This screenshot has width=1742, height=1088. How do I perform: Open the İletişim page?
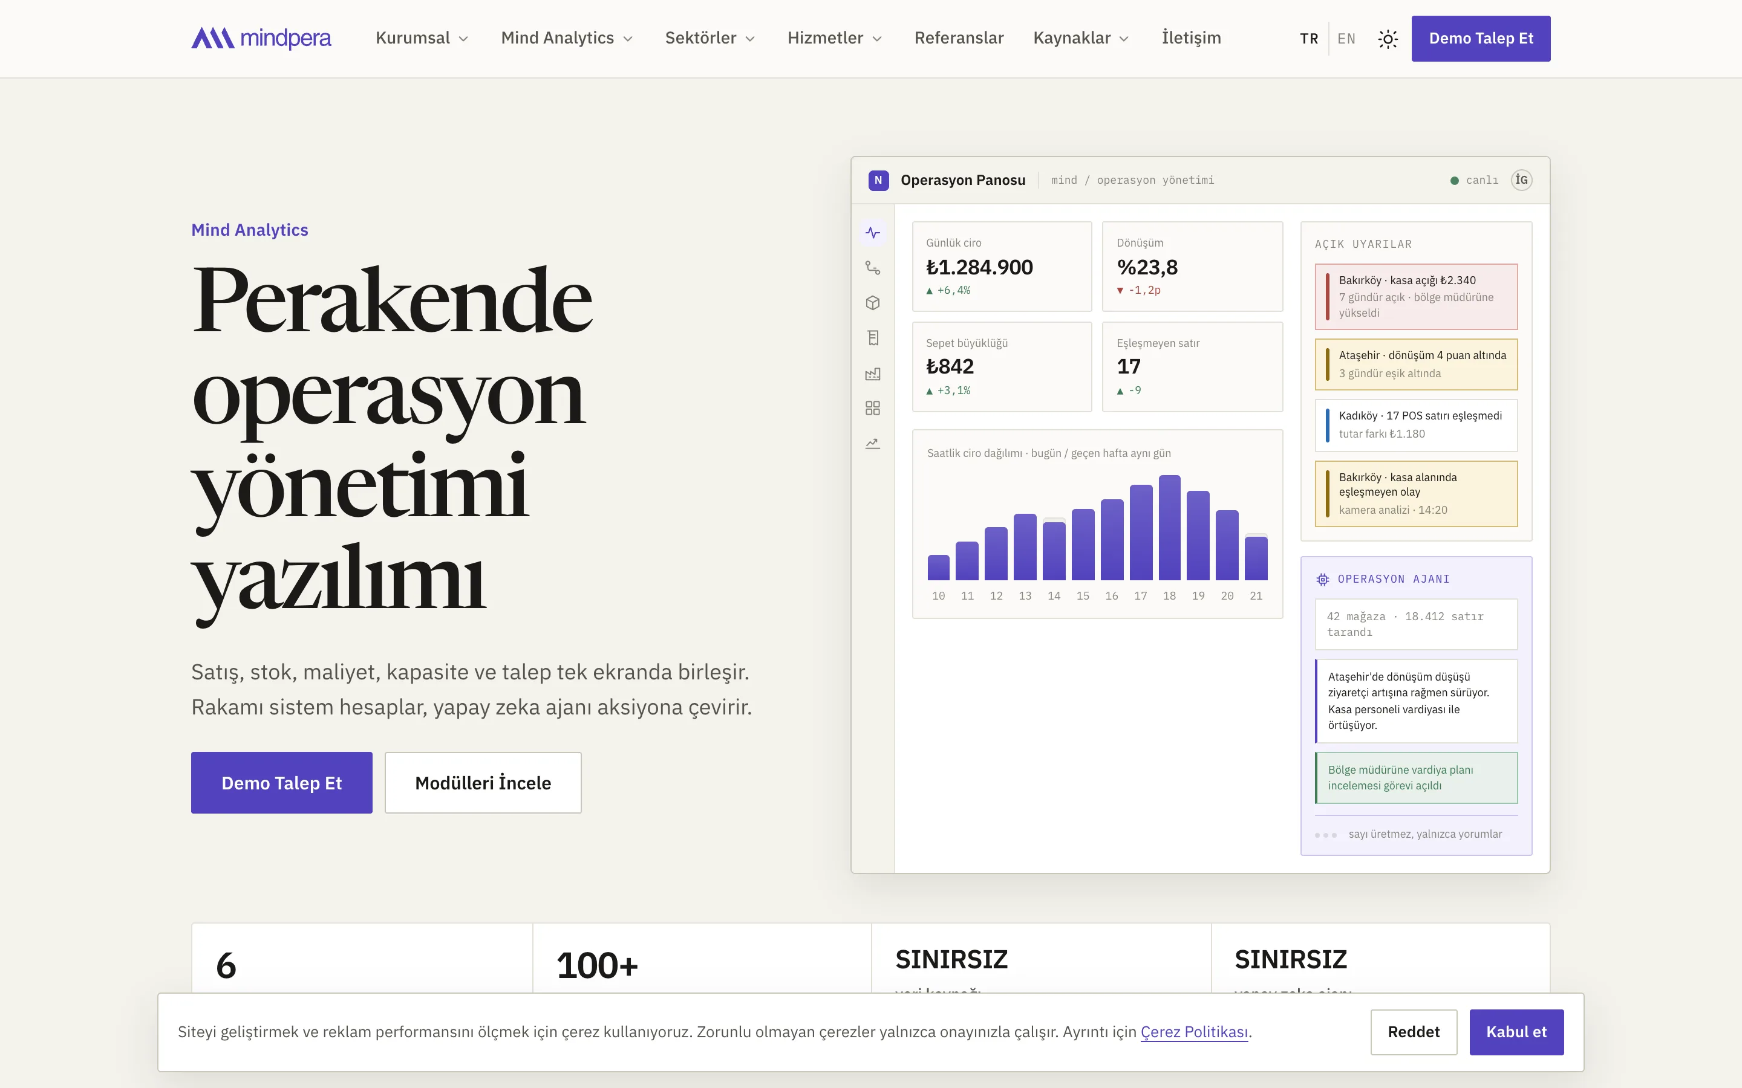(x=1192, y=38)
